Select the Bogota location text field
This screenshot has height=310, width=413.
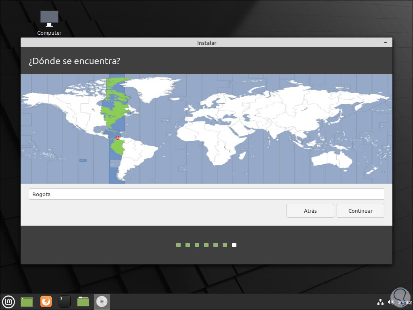coord(206,194)
